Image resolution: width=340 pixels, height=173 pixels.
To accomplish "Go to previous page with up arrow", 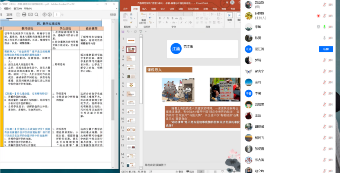I will 45,15.
